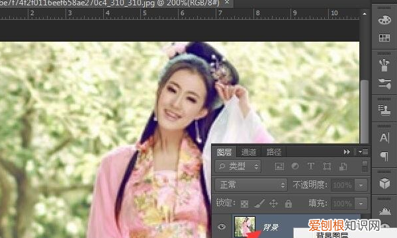Lock all padlock icon
Image resolution: width=397 pixels, height=238 pixels.
(288, 204)
